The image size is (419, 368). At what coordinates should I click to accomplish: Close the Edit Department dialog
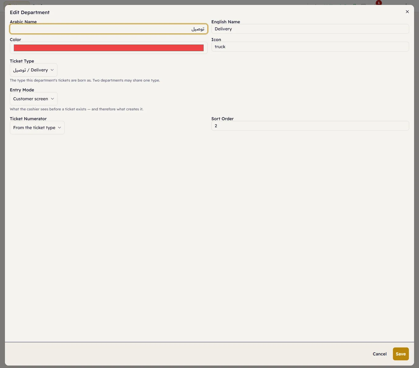point(407,12)
